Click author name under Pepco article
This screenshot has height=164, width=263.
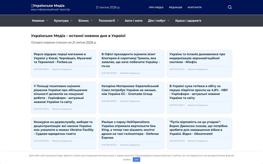click(62, 69)
